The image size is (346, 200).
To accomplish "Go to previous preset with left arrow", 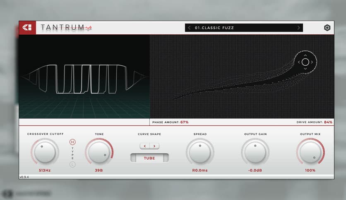I will click(189, 28).
